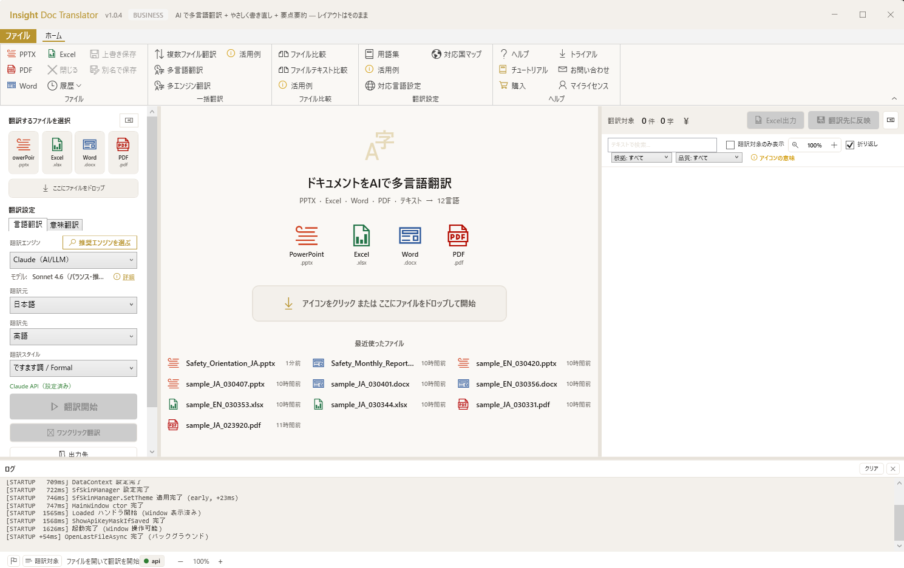Collapse the ribbon with the chevron
904x568 pixels.
coord(894,98)
